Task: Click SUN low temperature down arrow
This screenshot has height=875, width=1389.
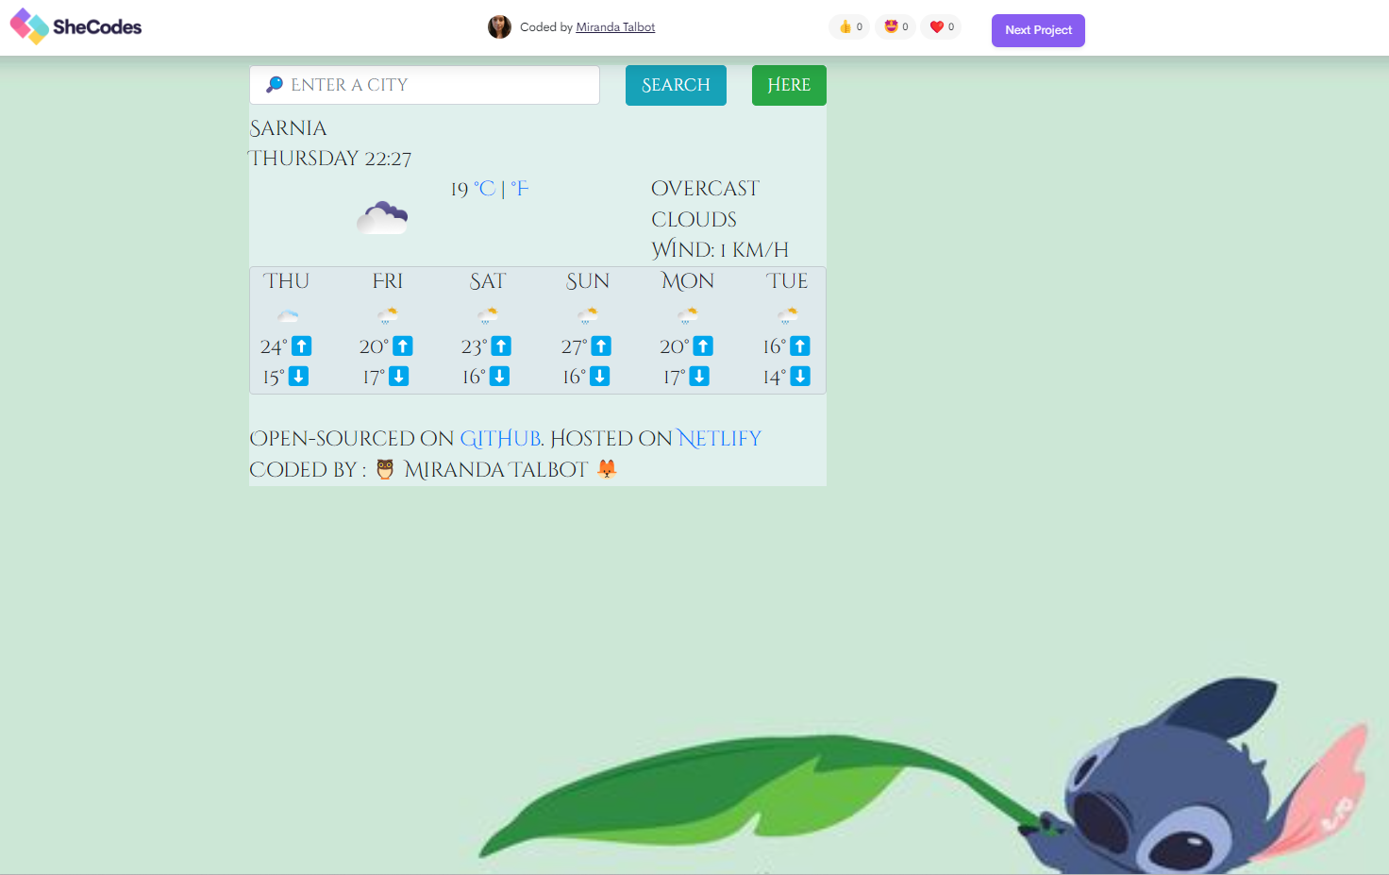Action: click(599, 377)
